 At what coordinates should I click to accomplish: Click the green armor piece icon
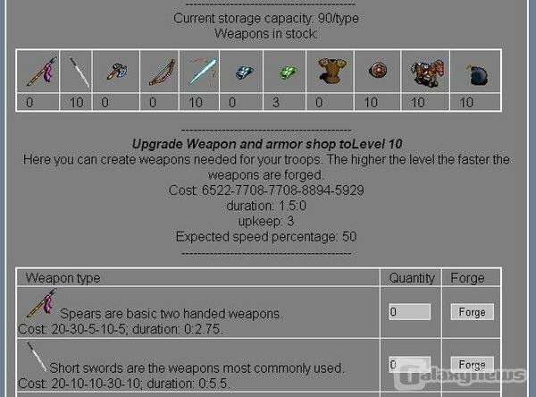pos(289,72)
